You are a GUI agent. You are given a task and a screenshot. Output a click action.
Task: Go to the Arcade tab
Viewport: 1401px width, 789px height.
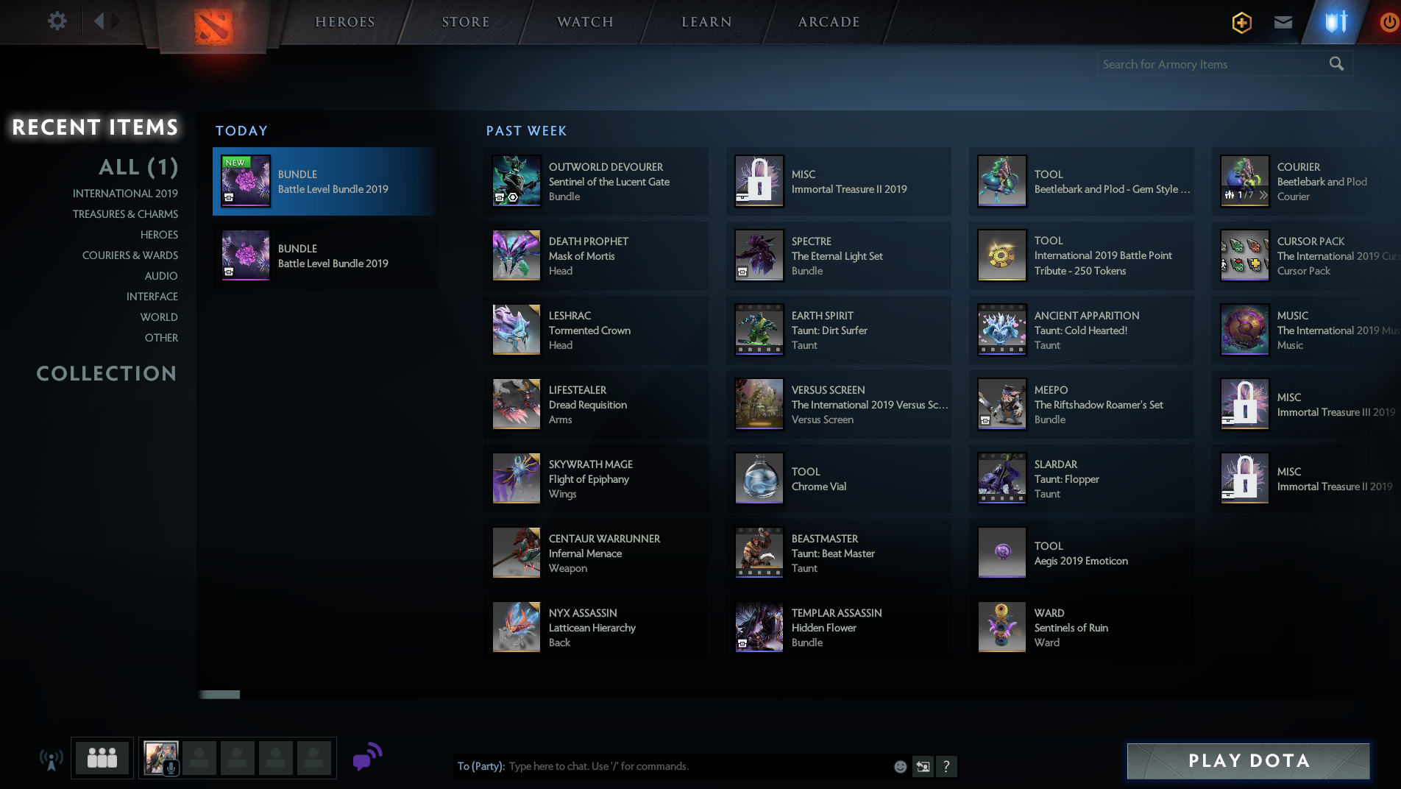pyautogui.click(x=829, y=22)
